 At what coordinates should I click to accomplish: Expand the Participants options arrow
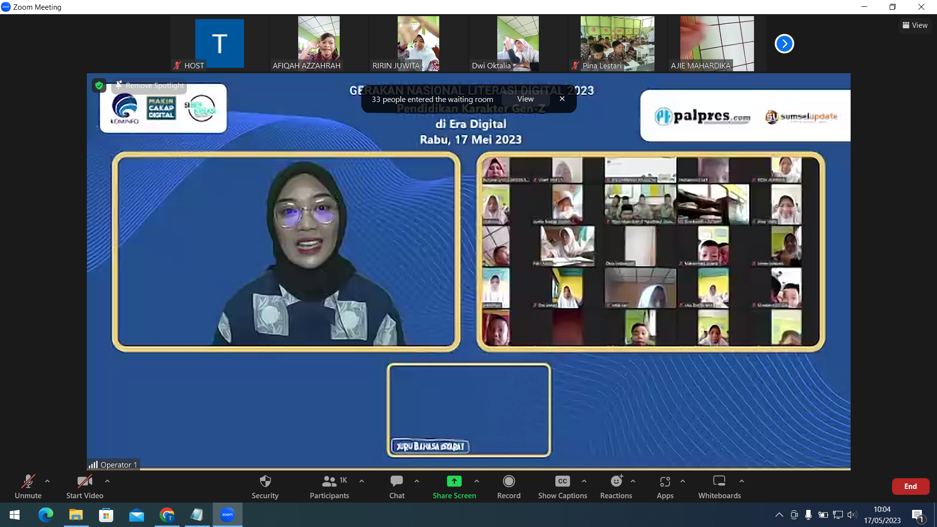coord(362,481)
